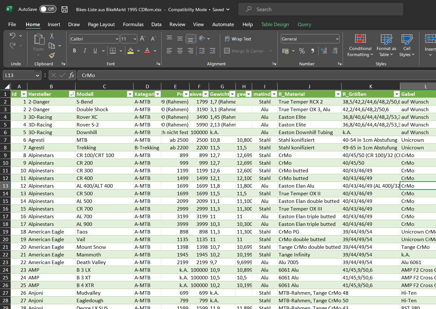Screen dimensions: 436x309
Task: Click the Save floppy disk icon
Action: coord(64,9)
